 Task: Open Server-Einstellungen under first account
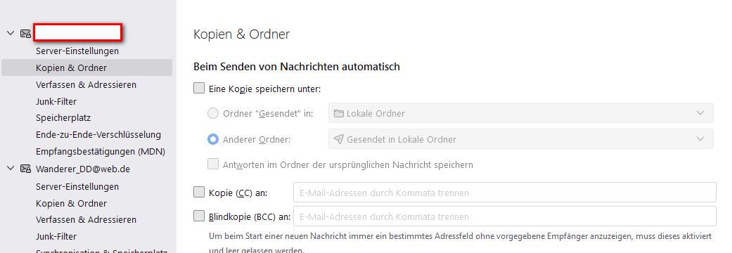point(77,51)
